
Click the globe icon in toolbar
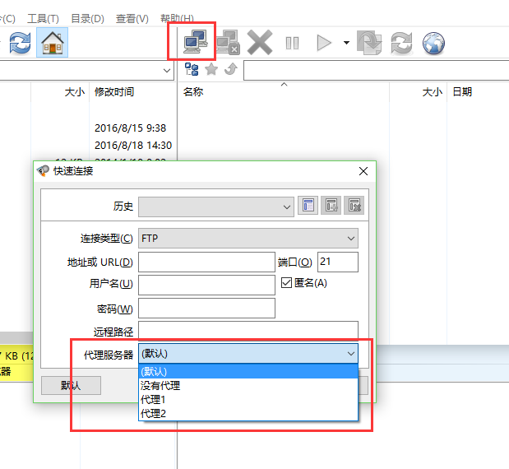(434, 43)
